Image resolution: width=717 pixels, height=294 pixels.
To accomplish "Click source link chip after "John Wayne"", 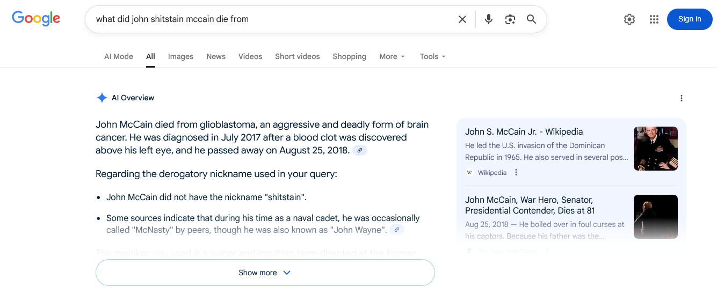I will click(397, 230).
